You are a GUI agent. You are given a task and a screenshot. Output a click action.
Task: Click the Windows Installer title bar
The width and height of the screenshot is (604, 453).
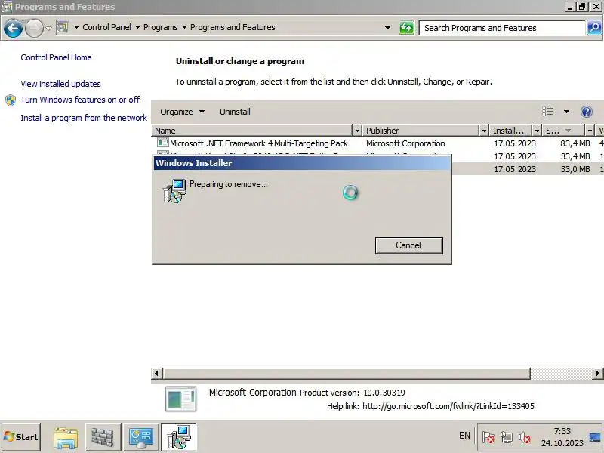[x=301, y=163]
